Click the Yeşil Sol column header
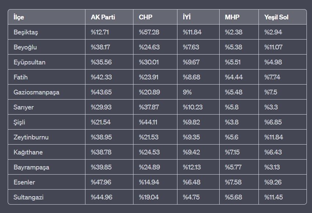312x213 pixels. pos(276,17)
